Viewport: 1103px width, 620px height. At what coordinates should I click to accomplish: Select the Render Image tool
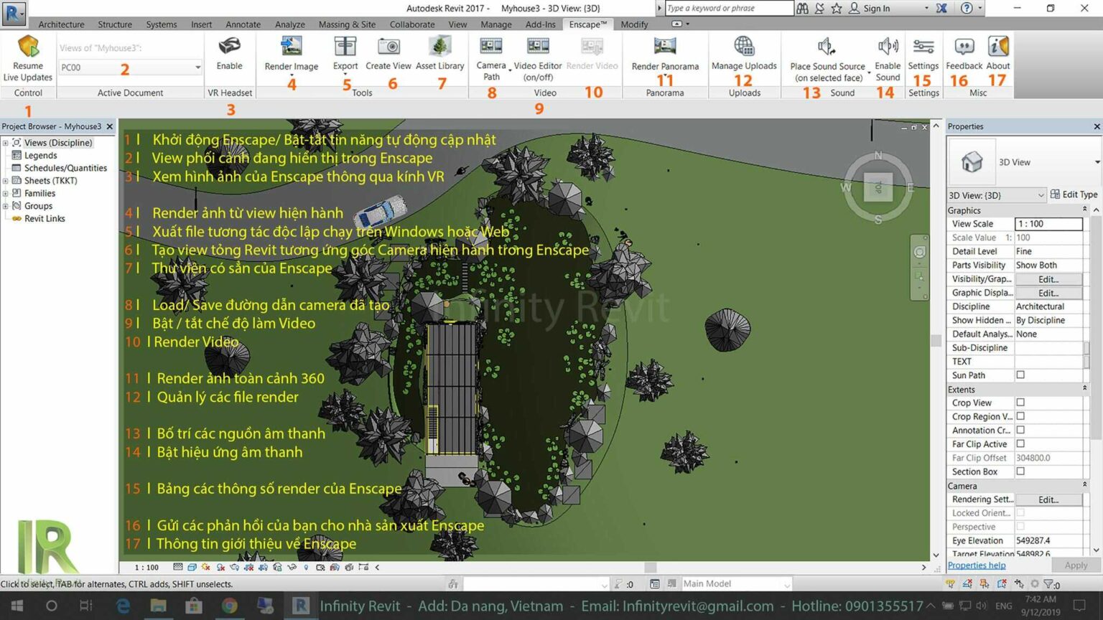[290, 54]
